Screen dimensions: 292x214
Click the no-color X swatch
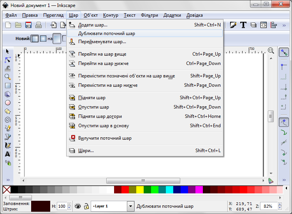[x=7, y=189]
